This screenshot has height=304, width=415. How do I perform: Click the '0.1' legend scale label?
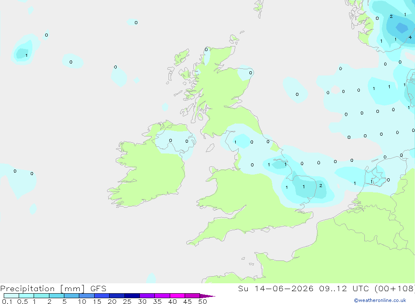(7, 302)
